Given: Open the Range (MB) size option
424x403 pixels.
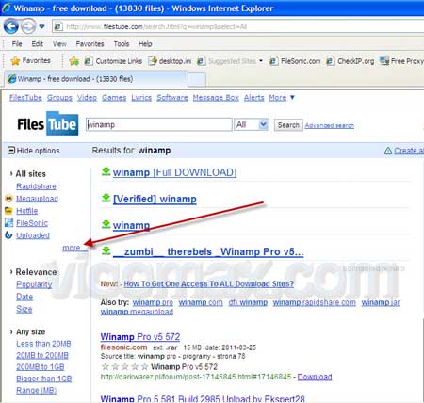Looking at the screenshot, I should [x=36, y=391].
